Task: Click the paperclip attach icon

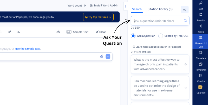Action: 101,57
